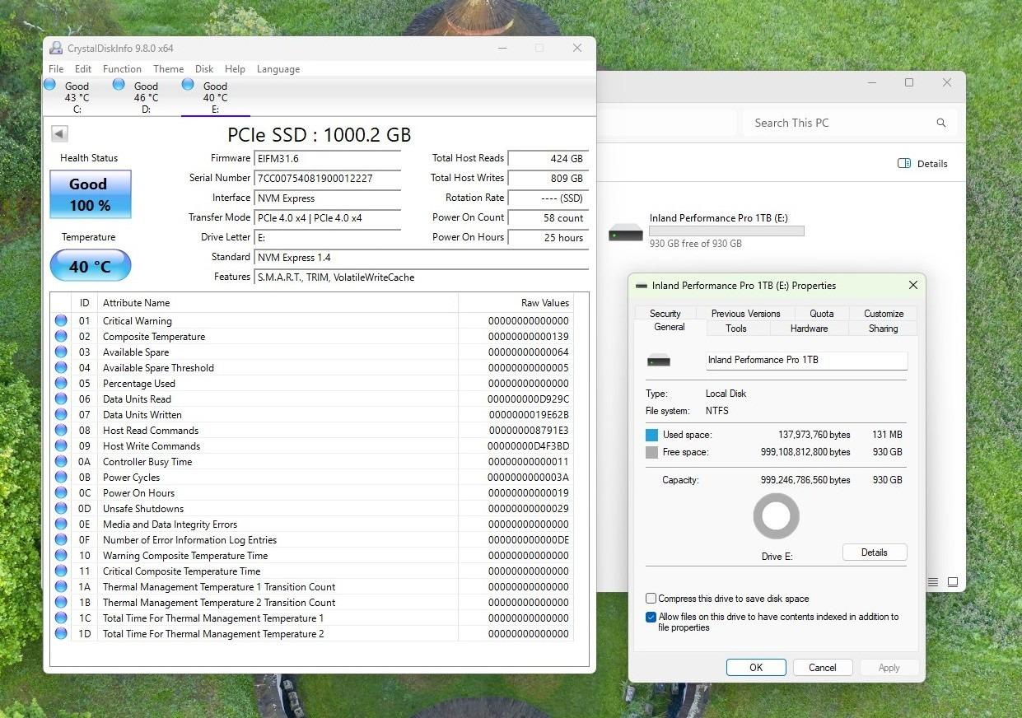
Task: Select disk C: status orb
Action: (49, 85)
